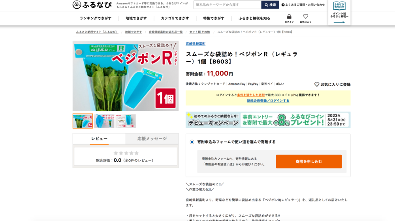Open the 新規会員登録／ログインする link
The width and height of the screenshot is (395, 221).
point(268,101)
